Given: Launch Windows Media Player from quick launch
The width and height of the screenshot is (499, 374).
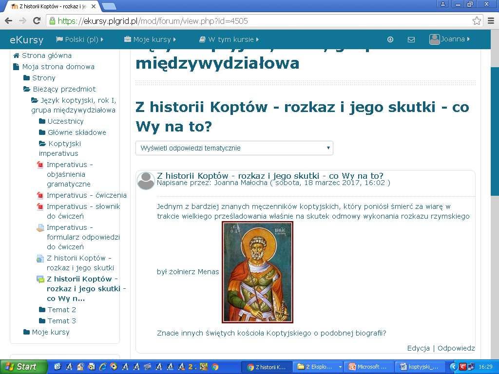Looking at the screenshot, I should click(x=114, y=367).
